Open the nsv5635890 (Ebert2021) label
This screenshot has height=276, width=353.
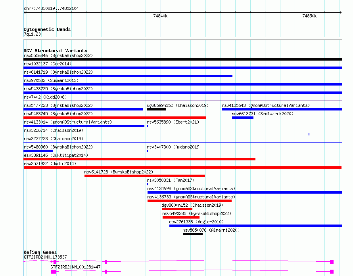pos(173,122)
